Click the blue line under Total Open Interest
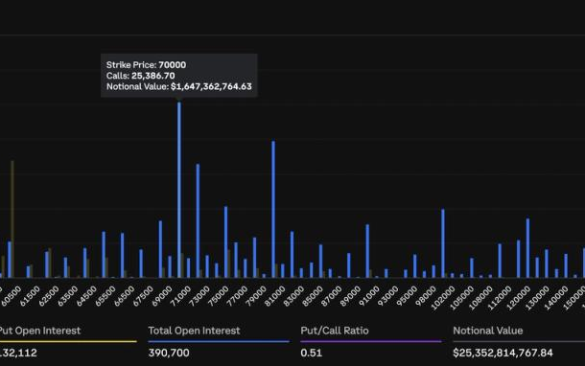This screenshot has height=366, width=585. click(x=219, y=341)
